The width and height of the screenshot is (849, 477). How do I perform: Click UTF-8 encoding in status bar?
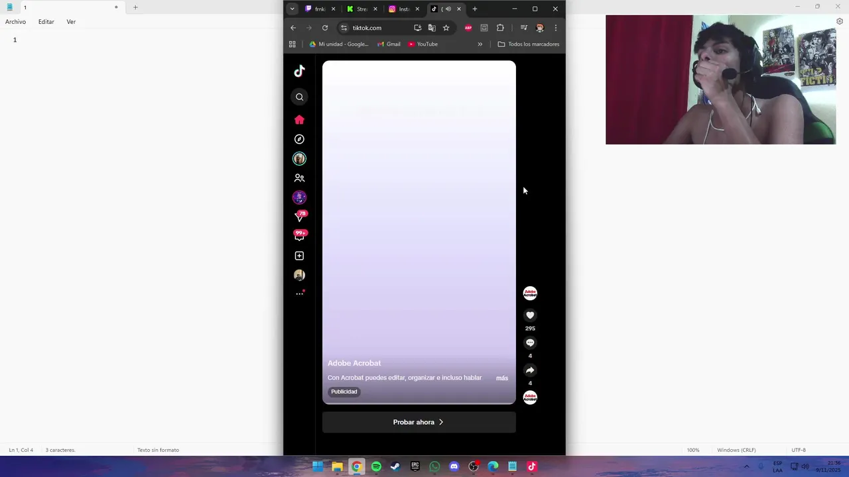pyautogui.click(x=799, y=450)
